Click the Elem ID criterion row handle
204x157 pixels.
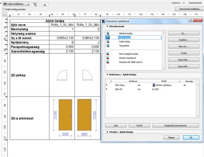pyautogui.click(x=107, y=89)
